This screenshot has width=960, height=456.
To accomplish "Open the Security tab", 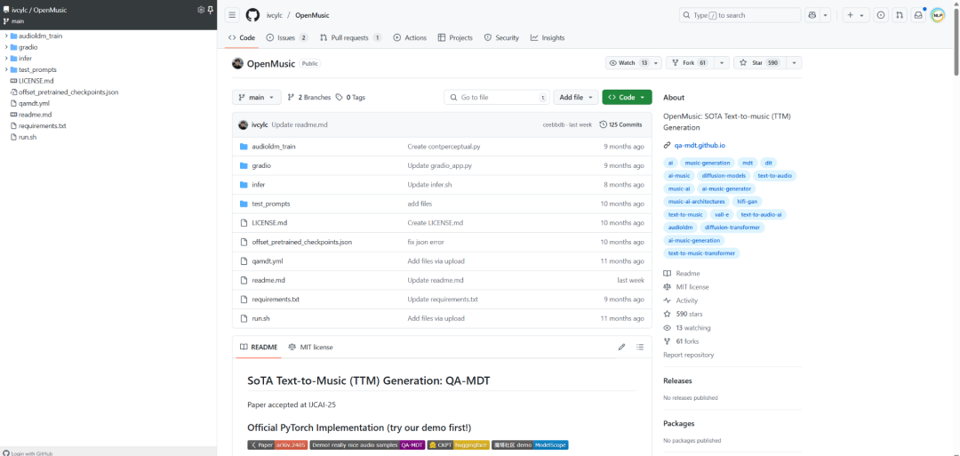I will point(501,37).
